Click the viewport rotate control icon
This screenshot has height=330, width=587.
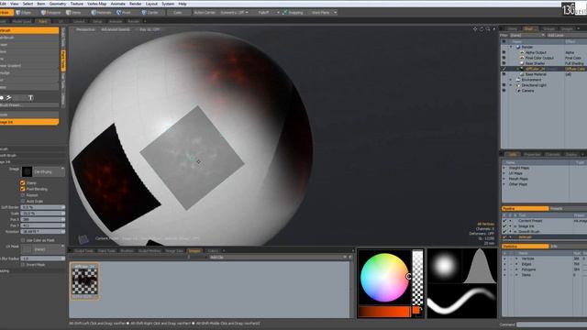pyautogui.click(x=482, y=28)
